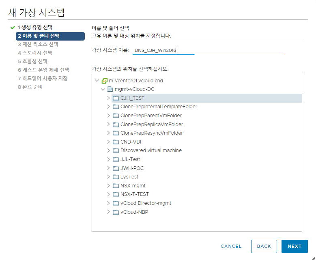Viewport: 316px width, 260px height.
Task: Expand the ClonePrepInternalTemplateFolder chevron
Action: (108, 107)
